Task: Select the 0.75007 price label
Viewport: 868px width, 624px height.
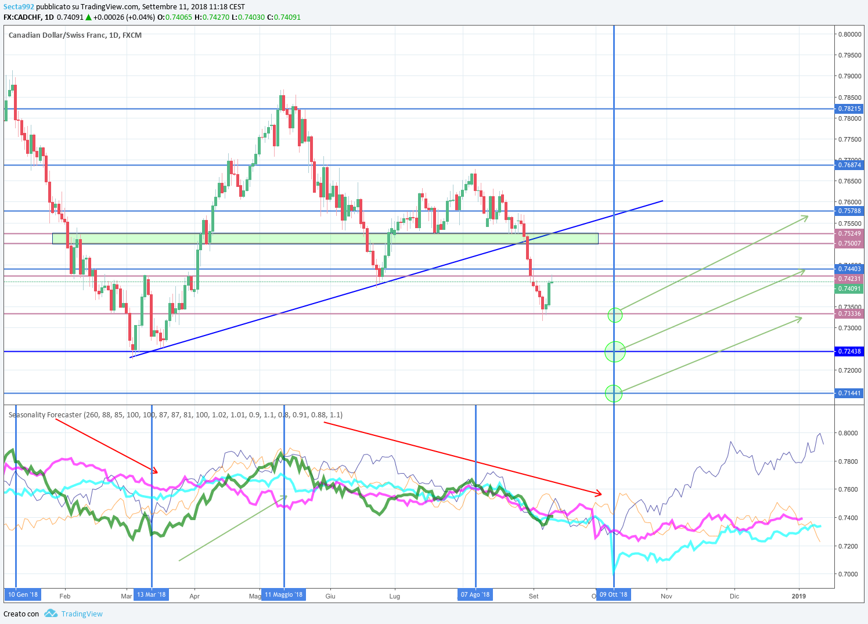Action: (849, 243)
